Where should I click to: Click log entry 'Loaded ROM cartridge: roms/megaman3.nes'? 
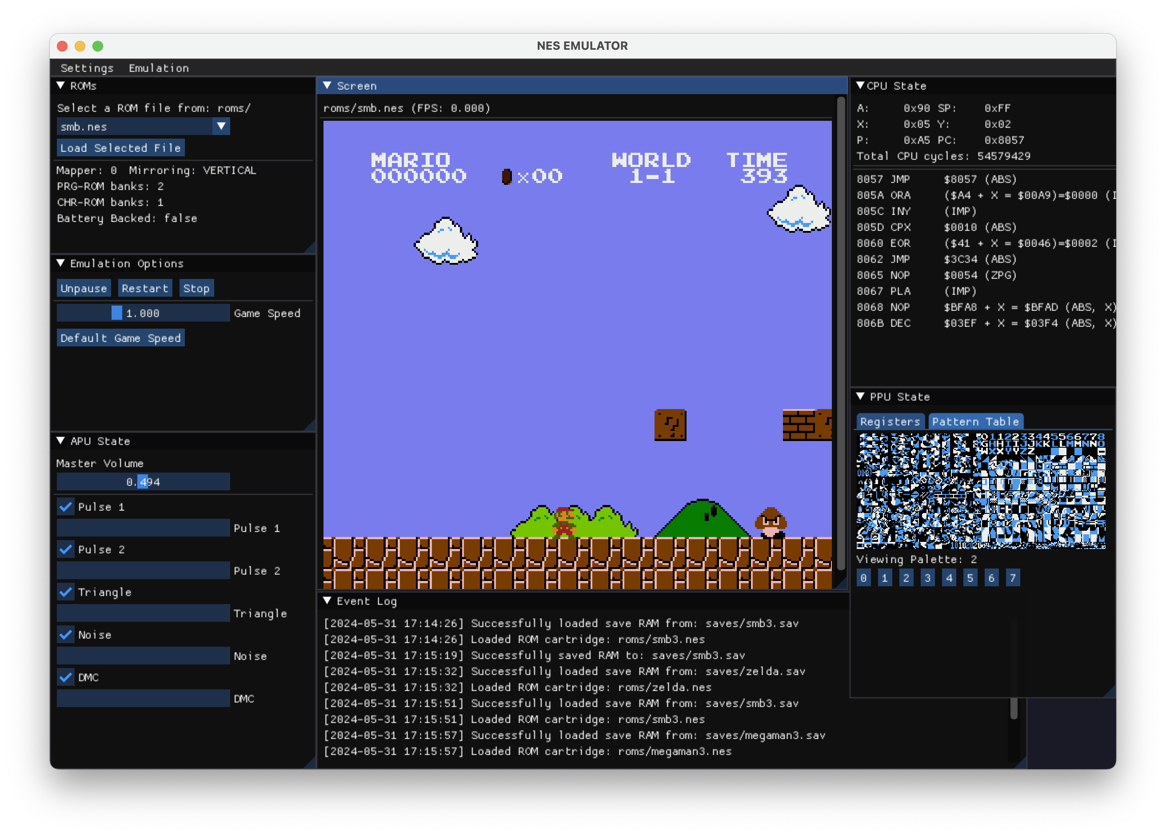coord(528,751)
